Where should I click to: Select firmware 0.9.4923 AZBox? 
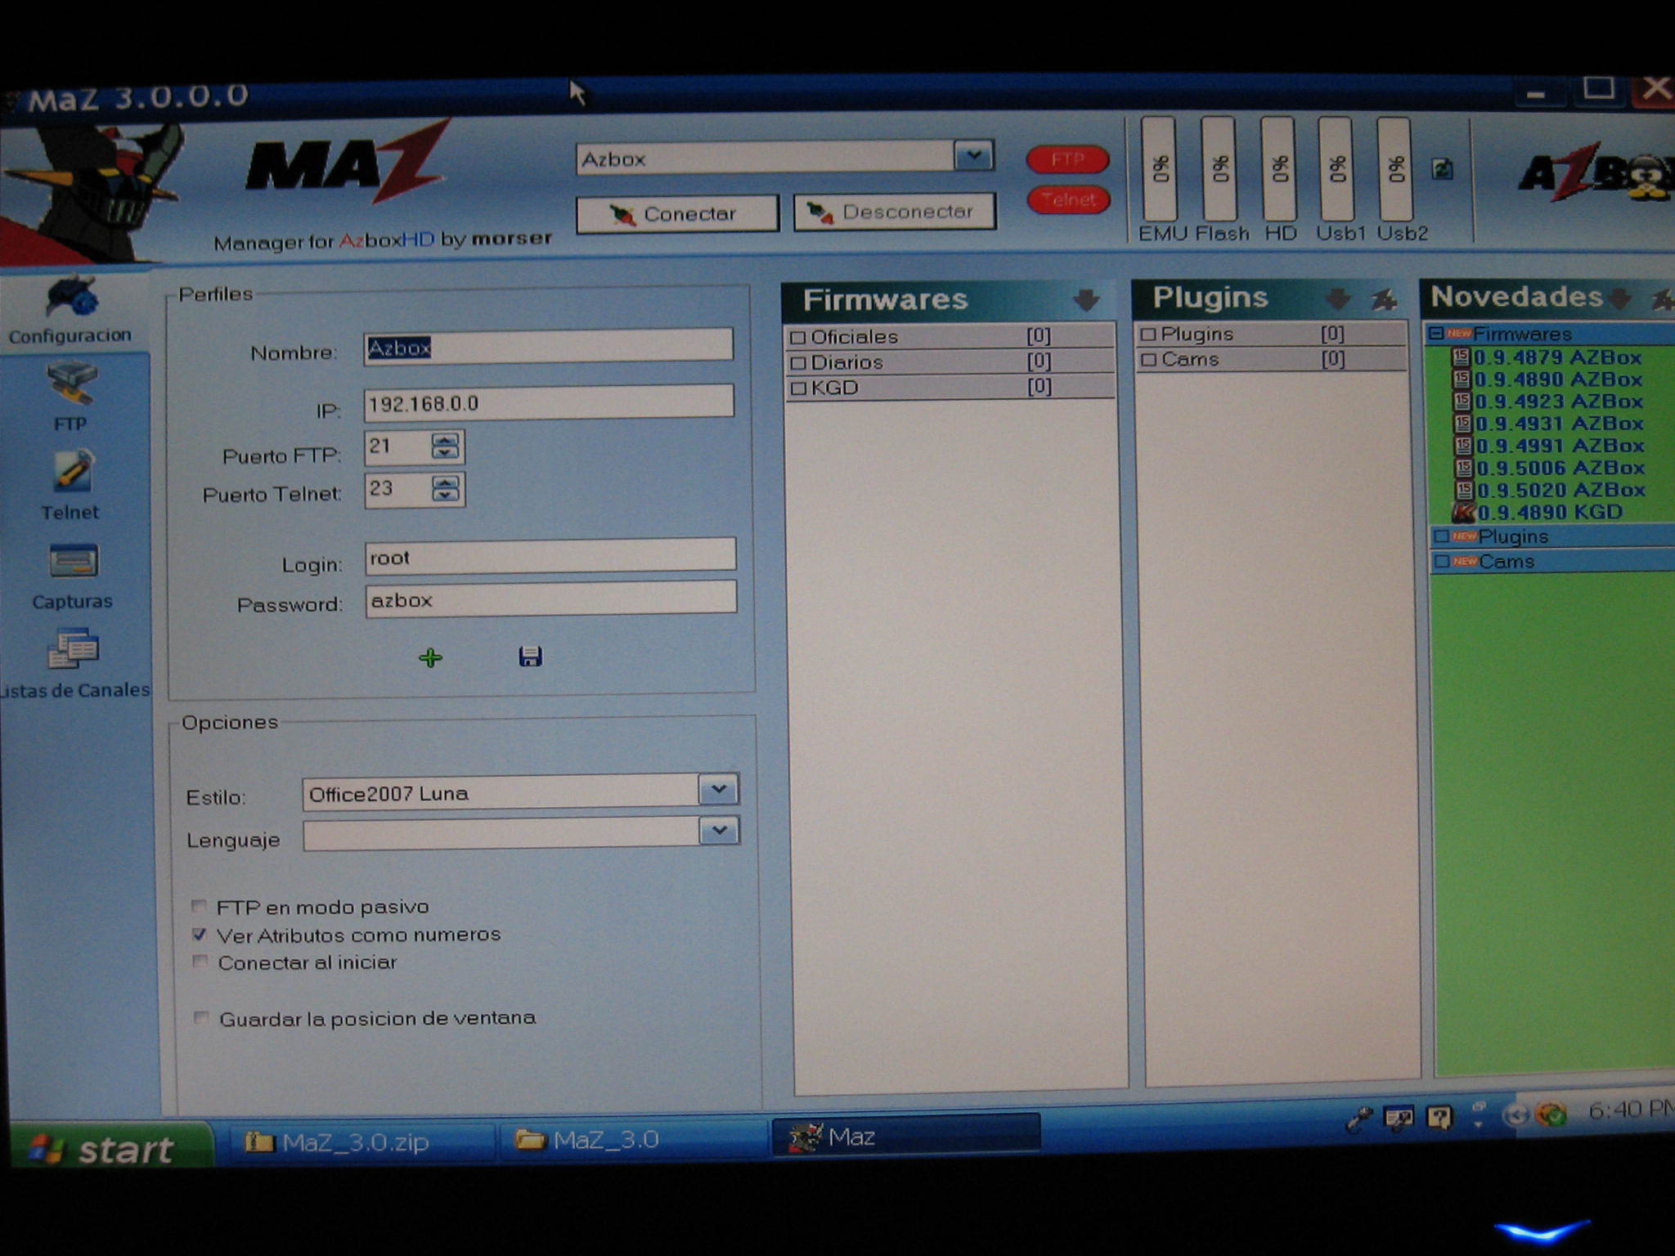point(1547,401)
